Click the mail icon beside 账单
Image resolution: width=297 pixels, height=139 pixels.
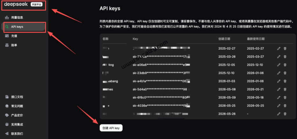(x=7, y=45)
